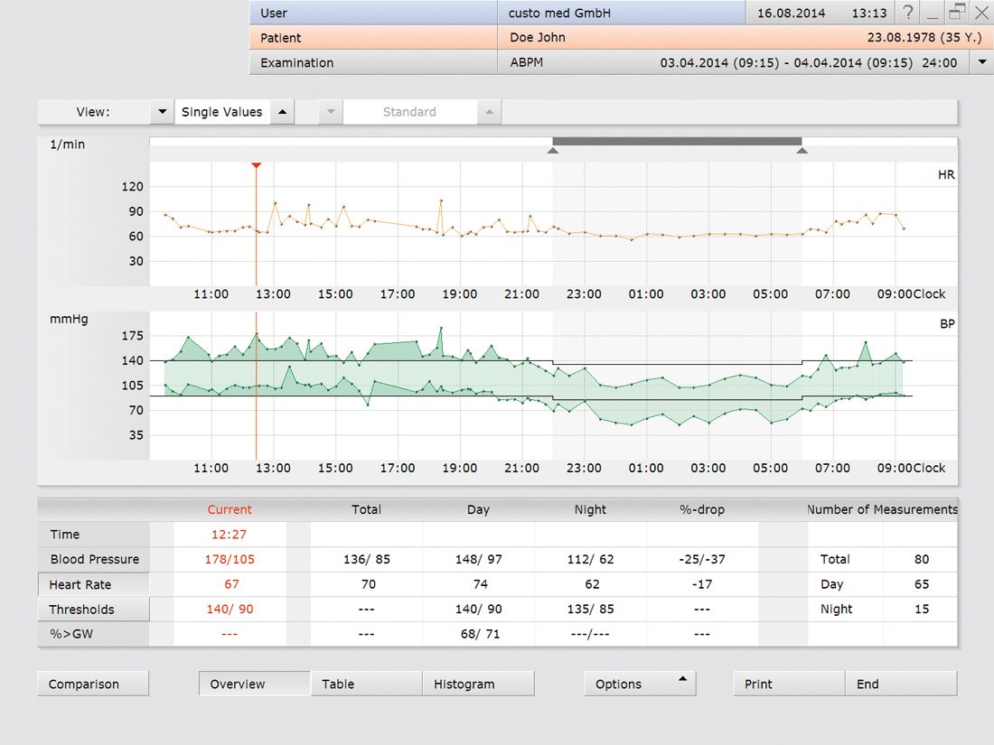The height and width of the screenshot is (745, 994).
Task: Switch to the Overview tab
Action: pyautogui.click(x=254, y=684)
